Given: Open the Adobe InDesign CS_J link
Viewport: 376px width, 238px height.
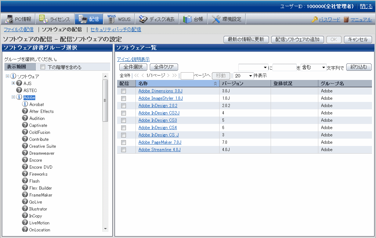Looking at the screenshot, I should 159,135.
